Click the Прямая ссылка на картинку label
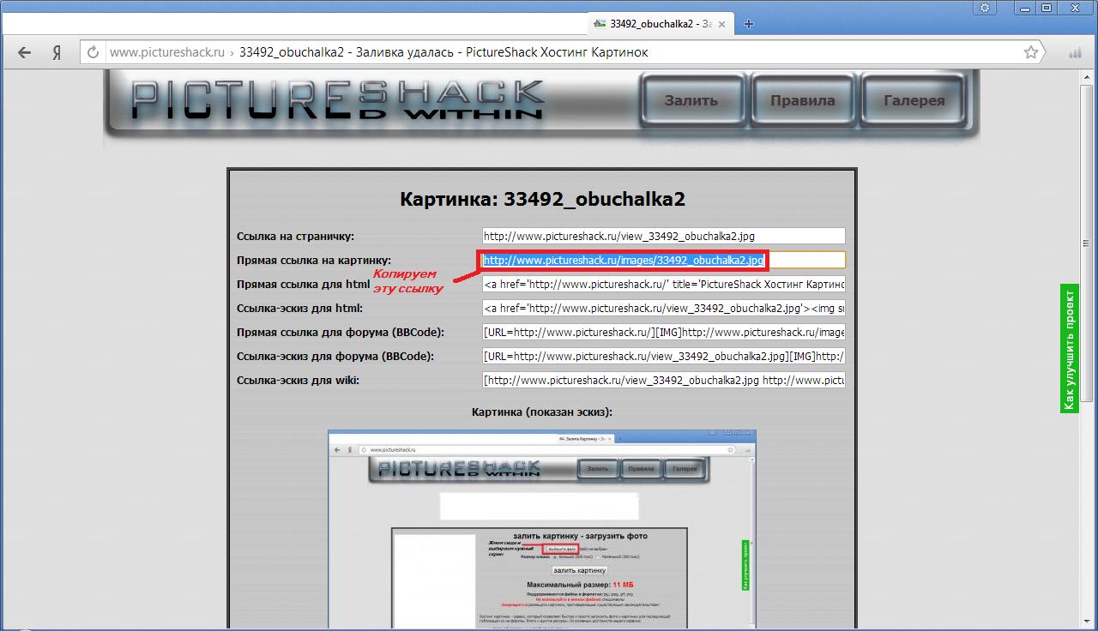 (x=314, y=260)
